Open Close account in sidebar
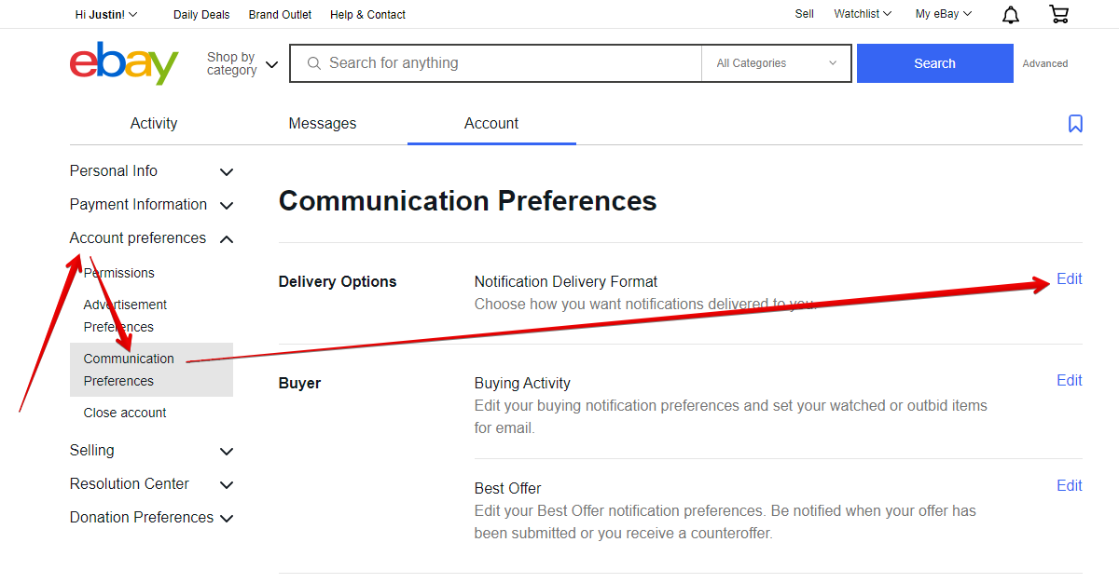Viewport: 1119px width, 583px height. click(x=125, y=413)
